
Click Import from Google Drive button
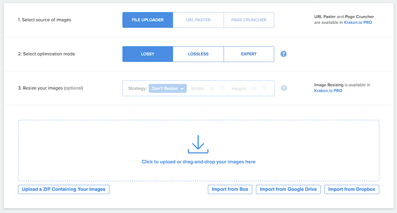point(288,189)
